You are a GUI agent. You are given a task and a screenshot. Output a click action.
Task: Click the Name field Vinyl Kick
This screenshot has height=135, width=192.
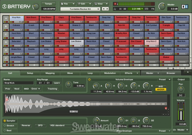[x=18, y=83]
